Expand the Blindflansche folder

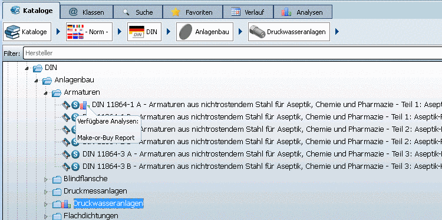click(45, 179)
